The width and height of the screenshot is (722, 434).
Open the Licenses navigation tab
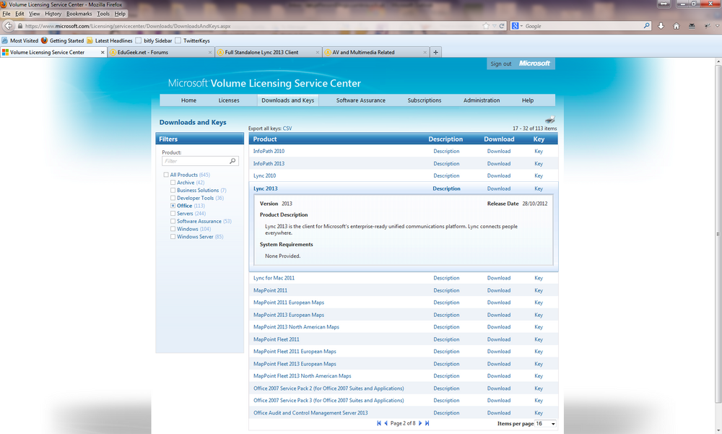coord(229,100)
